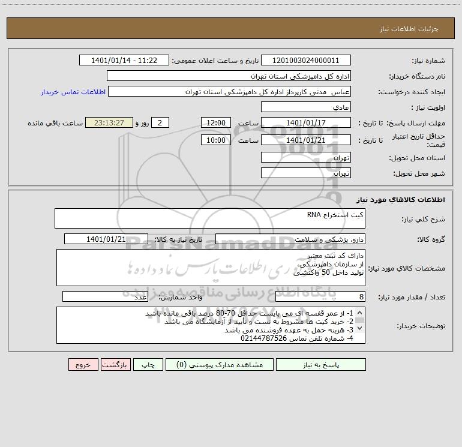
Task: Click the خروج exit button
Action: (83, 364)
